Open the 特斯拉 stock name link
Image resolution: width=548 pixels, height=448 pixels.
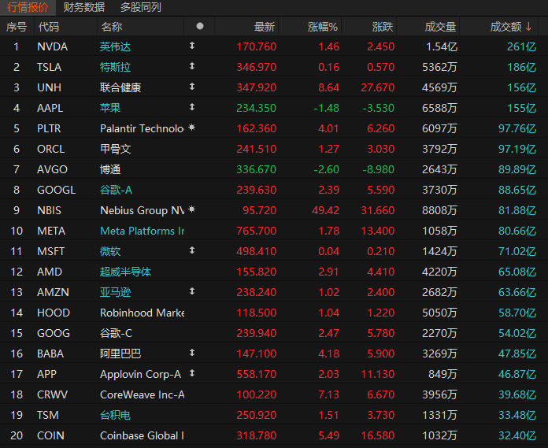(115, 67)
